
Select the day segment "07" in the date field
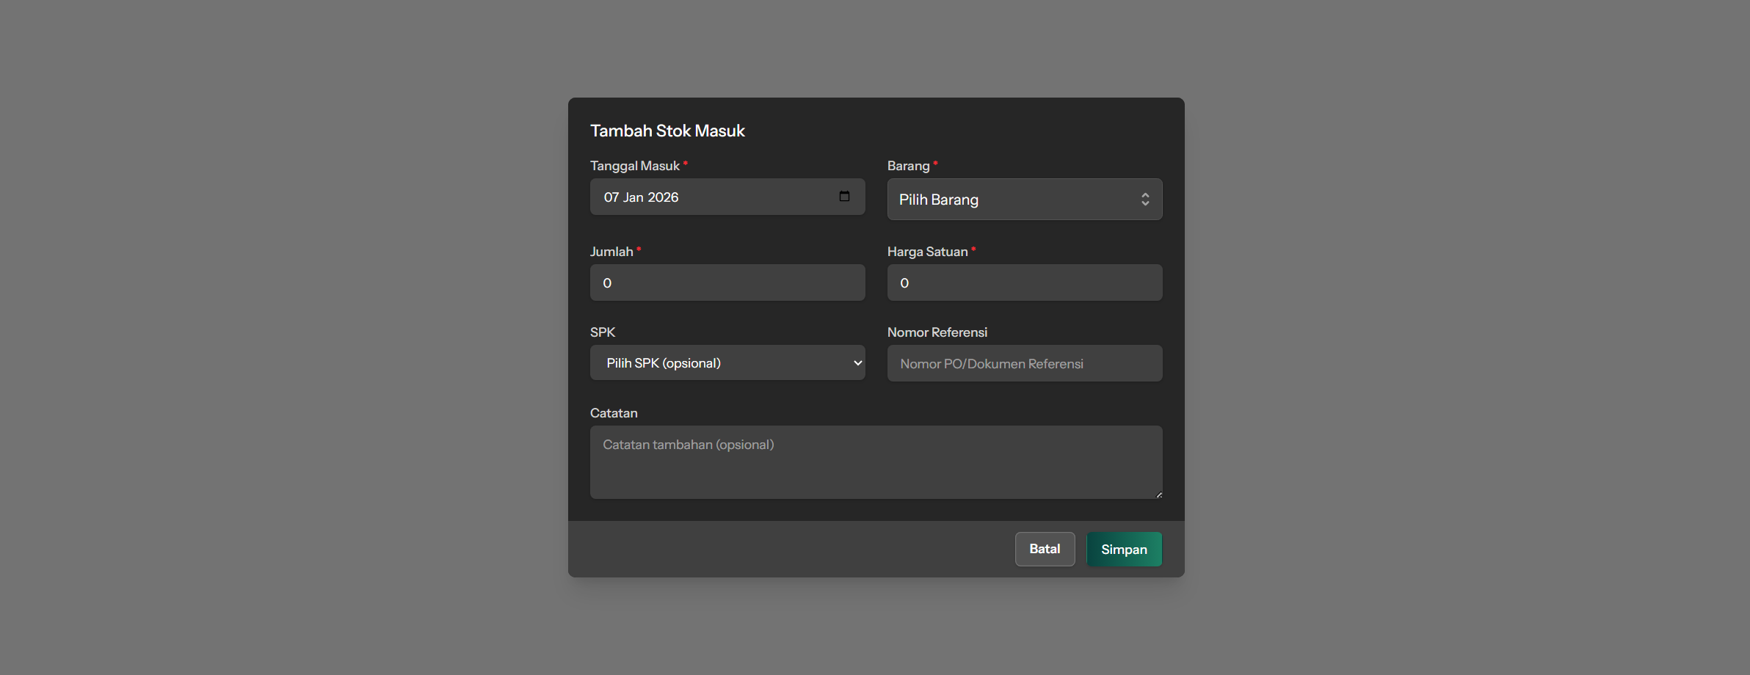click(x=611, y=197)
